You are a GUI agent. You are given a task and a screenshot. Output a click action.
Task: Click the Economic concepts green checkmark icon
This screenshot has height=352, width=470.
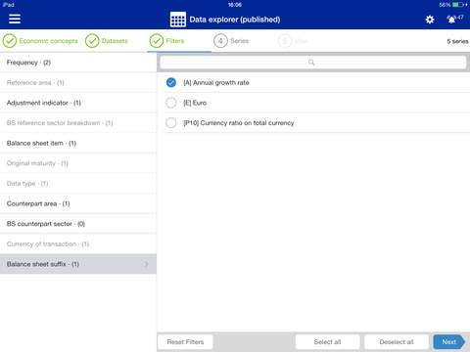point(10,41)
